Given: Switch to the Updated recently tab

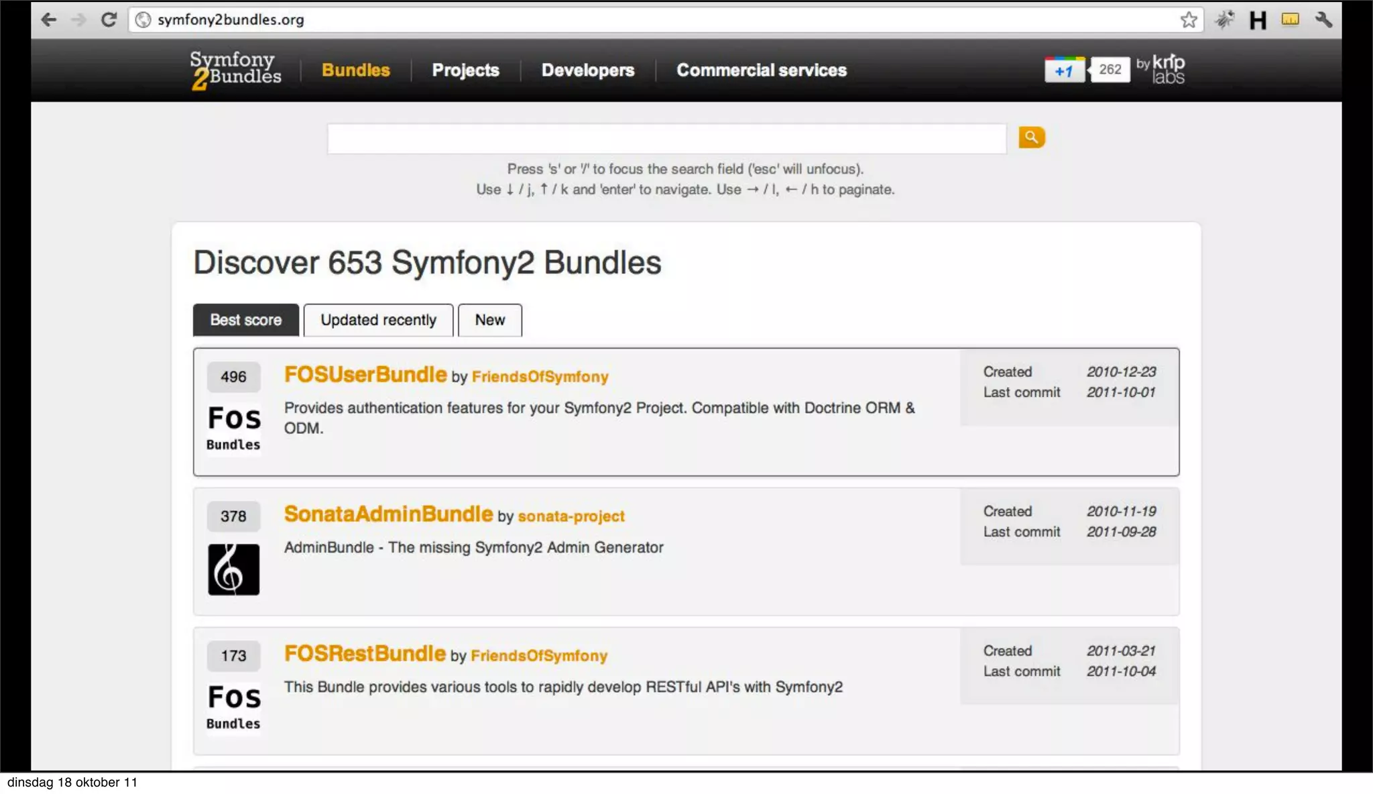Looking at the screenshot, I should (378, 320).
